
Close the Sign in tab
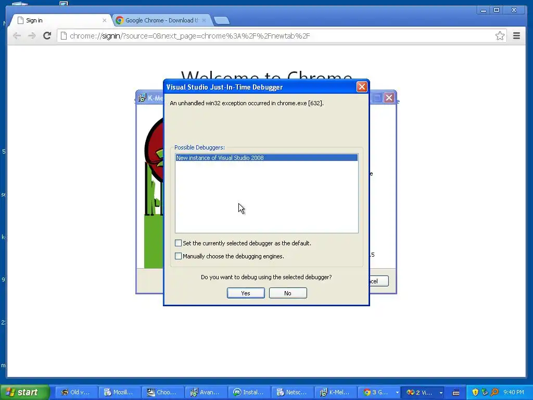104,20
